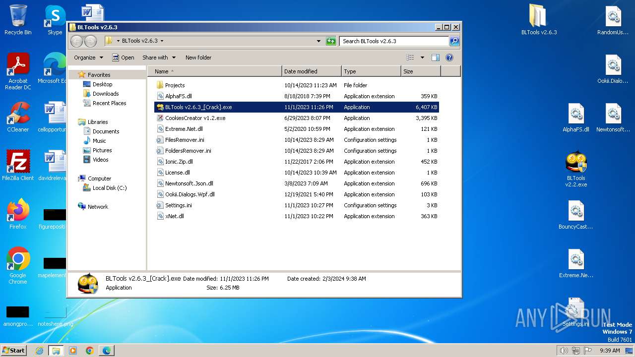Viewport: 635px width, 357px height.
Task: Select Ookii.Dialo... desktop file
Action: pyautogui.click(x=613, y=68)
